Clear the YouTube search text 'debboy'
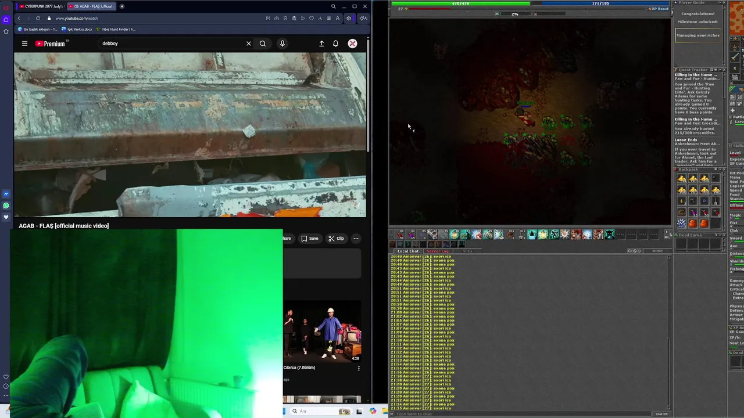 [249, 44]
